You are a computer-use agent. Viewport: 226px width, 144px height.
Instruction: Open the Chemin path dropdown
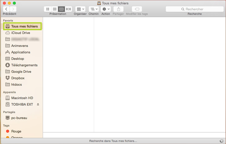click(x=93, y=9)
